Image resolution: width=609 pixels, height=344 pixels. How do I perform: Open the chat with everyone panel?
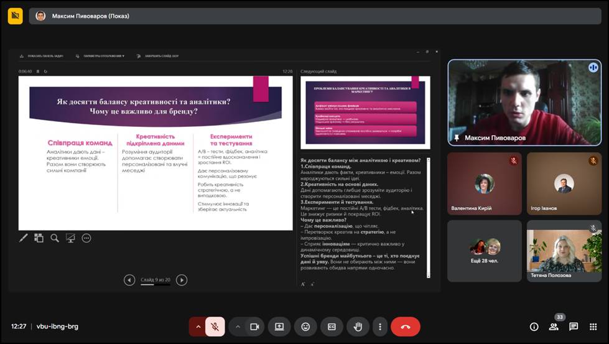(x=574, y=327)
